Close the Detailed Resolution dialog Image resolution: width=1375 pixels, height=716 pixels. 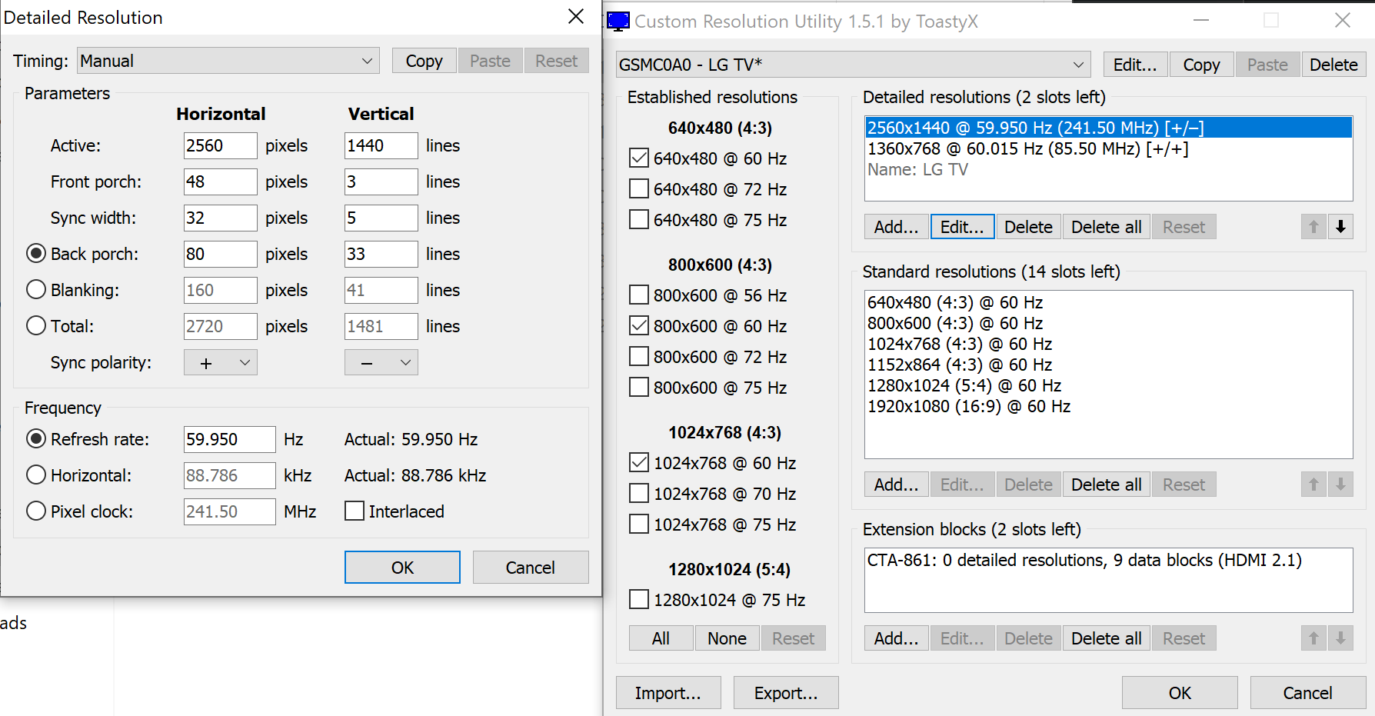point(576,16)
